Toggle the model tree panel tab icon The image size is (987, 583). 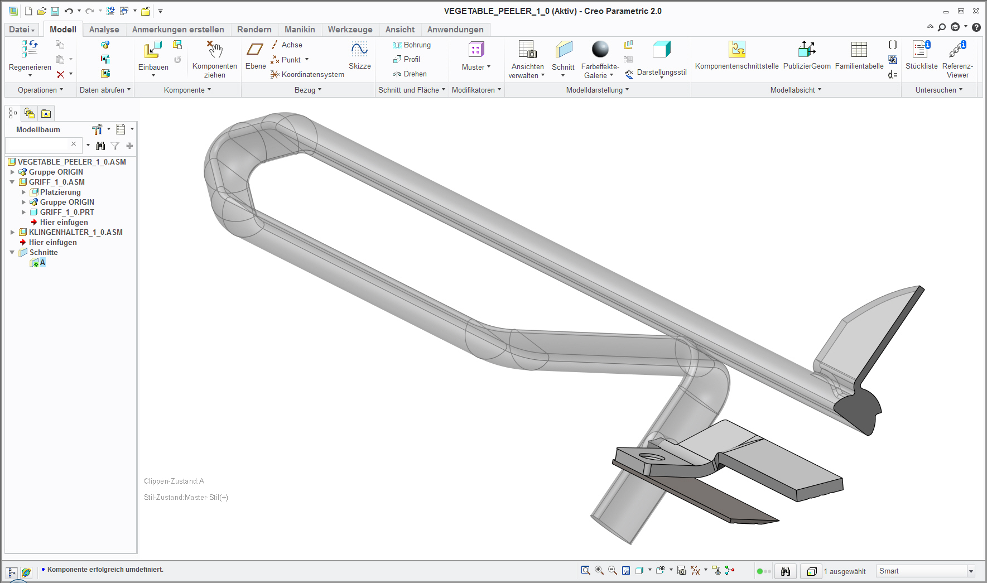[x=13, y=113]
